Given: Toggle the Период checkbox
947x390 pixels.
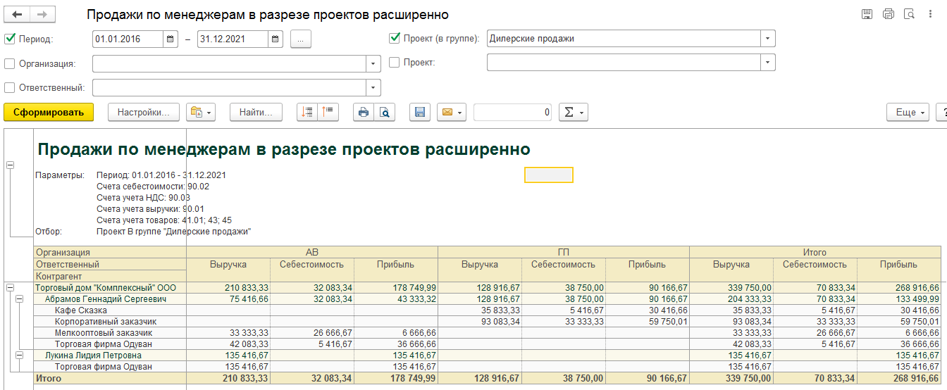Looking at the screenshot, I should (x=10, y=39).
